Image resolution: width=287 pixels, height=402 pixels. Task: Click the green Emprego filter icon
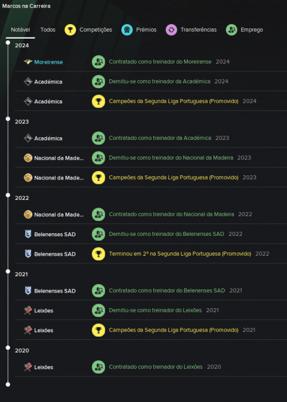pyautogui.click(x=232, y=29)
